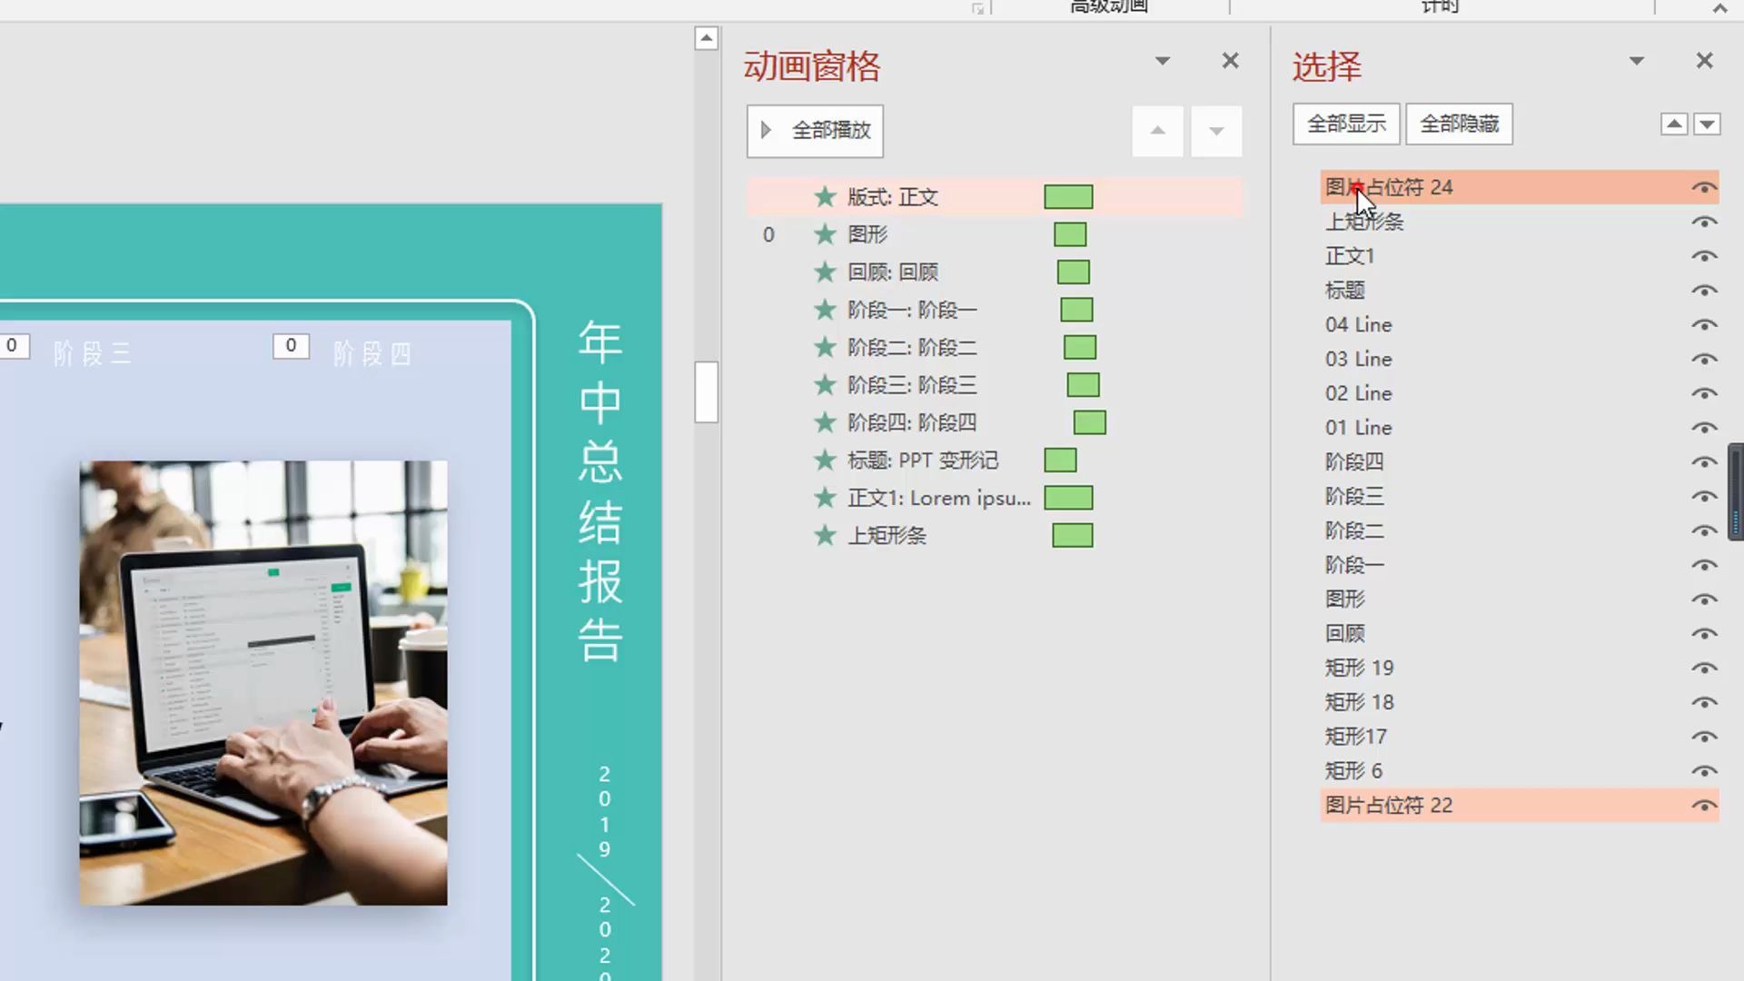
Task: Click the 阶段四 text on the slide
Action: click(x=372, y=353)
